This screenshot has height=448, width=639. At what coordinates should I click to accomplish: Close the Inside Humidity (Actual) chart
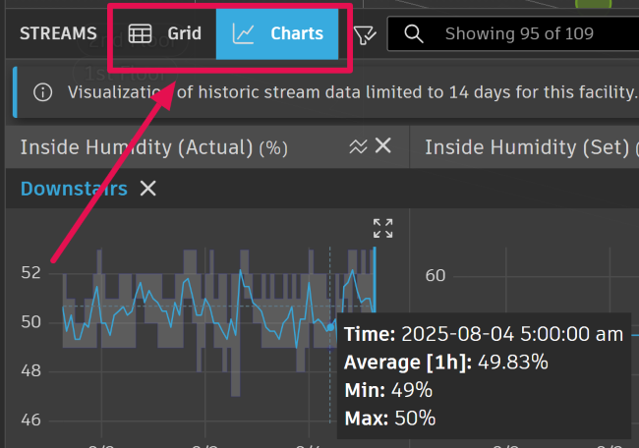click(383, 146)
